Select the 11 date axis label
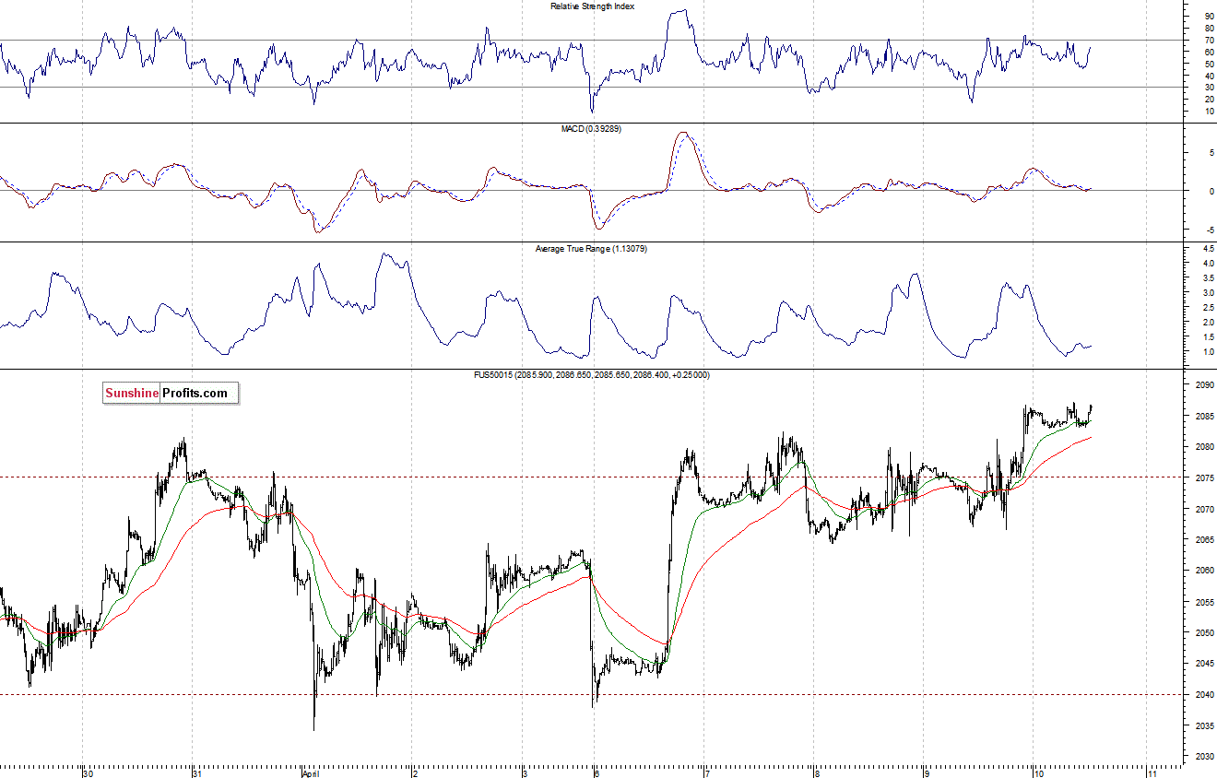 [x=1152, y=772]
